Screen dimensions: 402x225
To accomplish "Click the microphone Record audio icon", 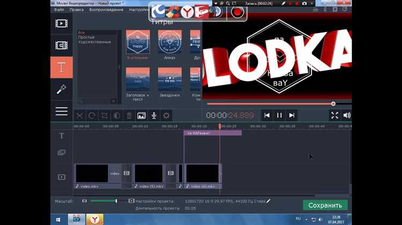I will [154, 115].
